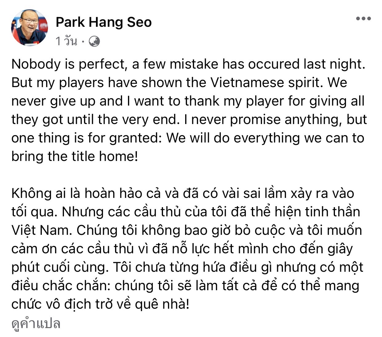
Task: Tap the 'ดูคำแปล' see translation link
Action: pos(36,323)
